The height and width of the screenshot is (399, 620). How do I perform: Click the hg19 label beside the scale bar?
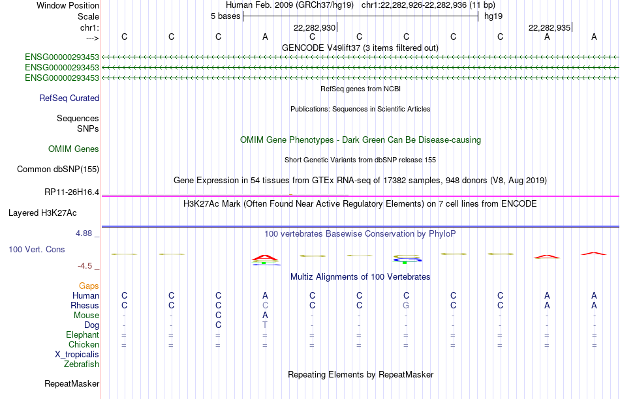point(493,16)
